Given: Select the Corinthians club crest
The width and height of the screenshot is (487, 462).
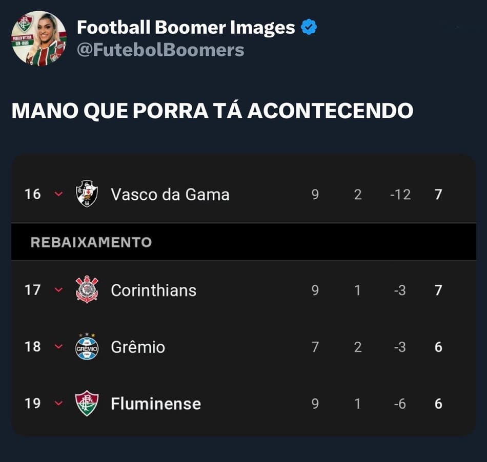Looking at the screenshot, I should [x=87, y=289].
